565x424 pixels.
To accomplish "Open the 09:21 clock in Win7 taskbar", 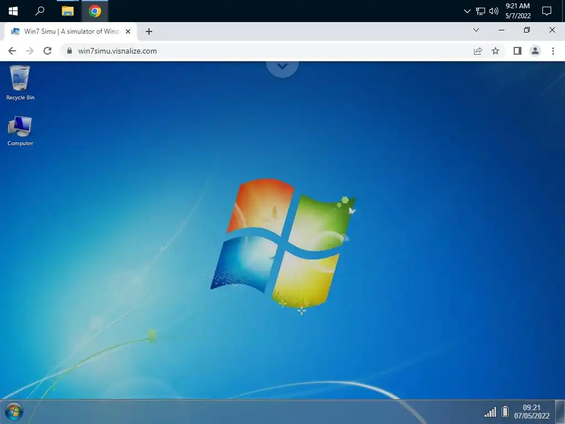I will pos(532,411).
